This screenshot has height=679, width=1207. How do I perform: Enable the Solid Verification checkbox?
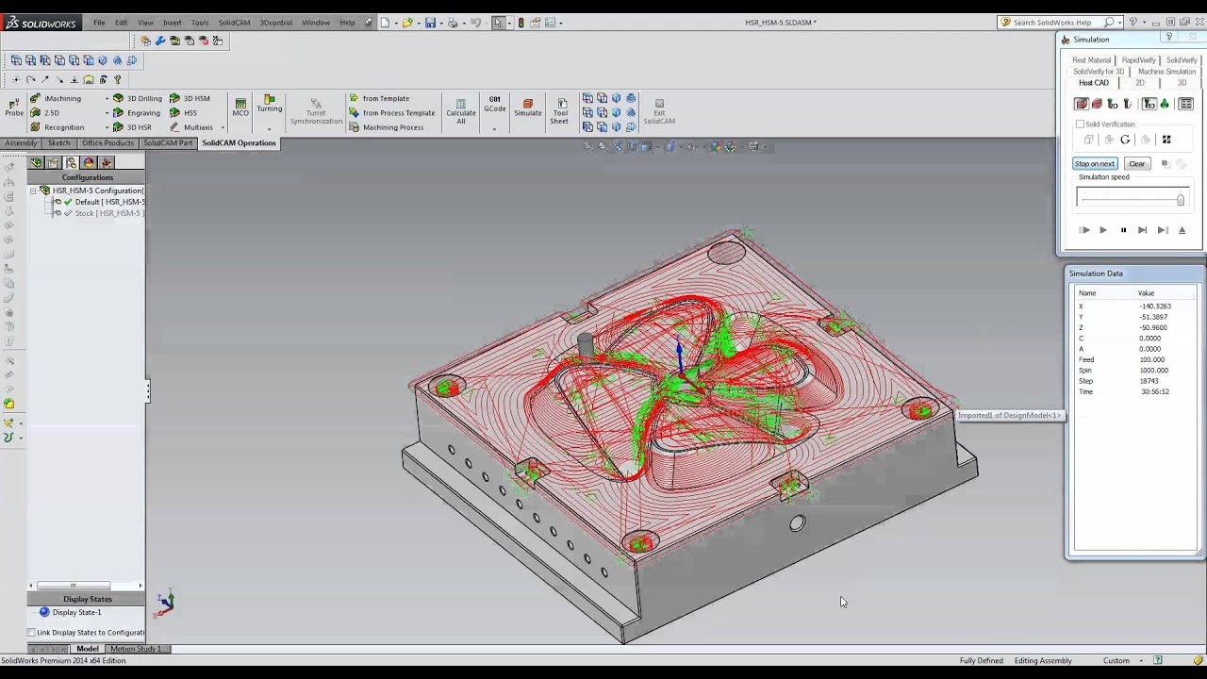coord(1081,124)
